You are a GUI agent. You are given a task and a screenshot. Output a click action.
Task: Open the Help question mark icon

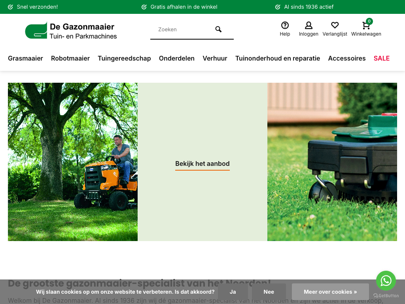tap(285, 26)
